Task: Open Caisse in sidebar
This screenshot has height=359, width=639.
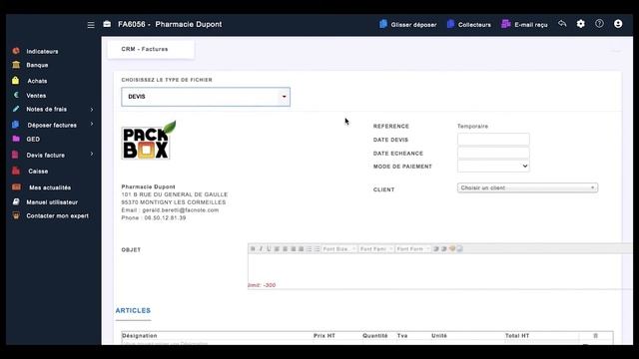Action: [38, 172]
